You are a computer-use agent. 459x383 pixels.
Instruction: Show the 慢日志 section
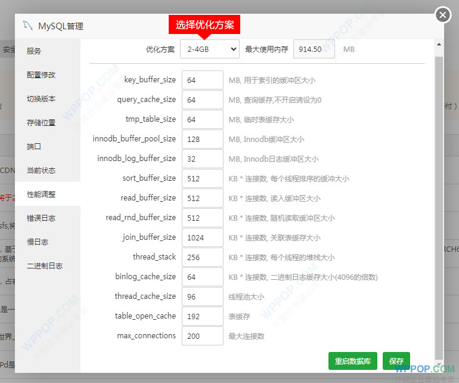point(38,242)
